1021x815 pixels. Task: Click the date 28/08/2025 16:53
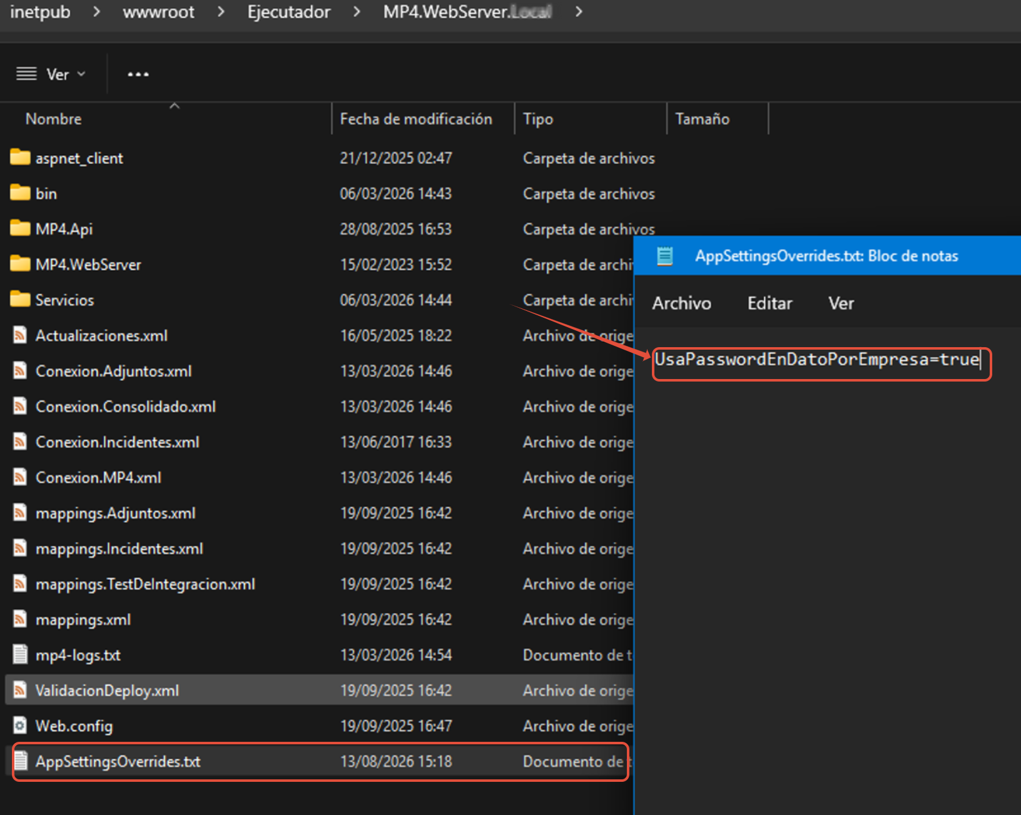(396, 230)
